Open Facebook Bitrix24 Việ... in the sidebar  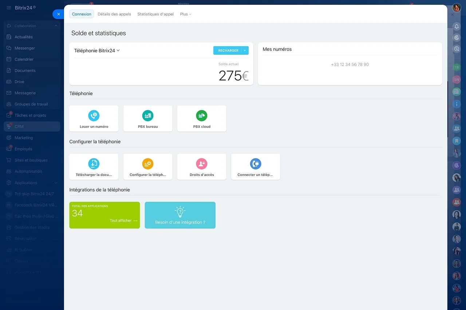pos(32,205)
